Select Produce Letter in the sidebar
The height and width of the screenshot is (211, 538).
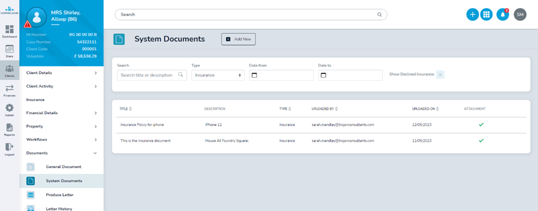coord(60,195)
